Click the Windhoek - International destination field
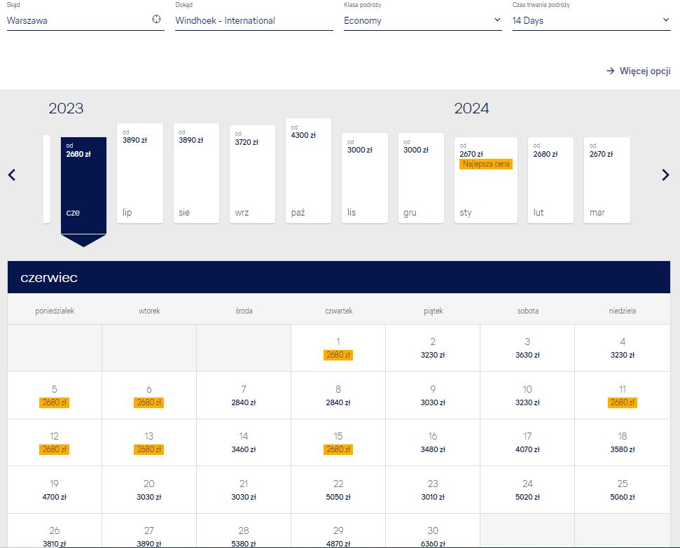This screenshot has width=680, height=548. pos(254,20)
